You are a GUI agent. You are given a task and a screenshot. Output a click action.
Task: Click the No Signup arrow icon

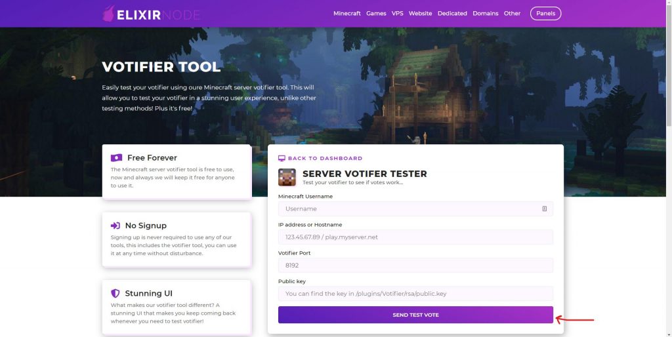click(115, 226)
